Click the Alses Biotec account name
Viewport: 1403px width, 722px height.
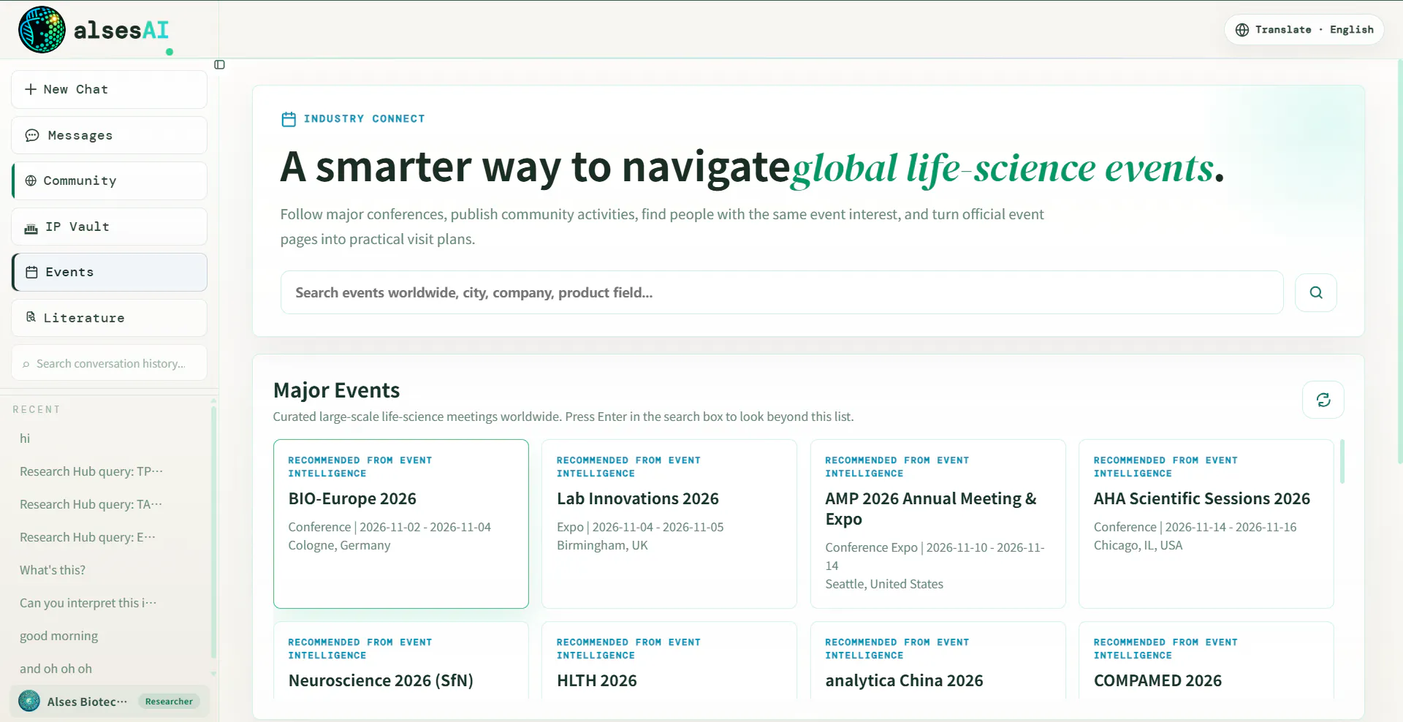pos(87,702)
